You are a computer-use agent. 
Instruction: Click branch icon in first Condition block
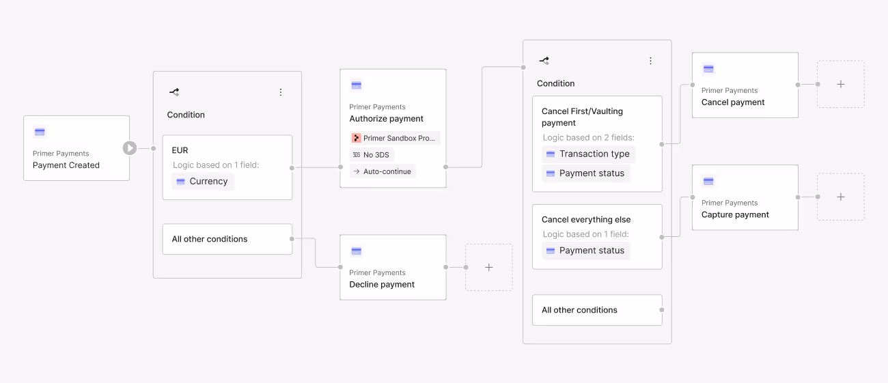pyautogui.click(x=174, y=91)
